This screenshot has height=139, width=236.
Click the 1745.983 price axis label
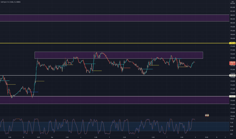tap(232, 75)
